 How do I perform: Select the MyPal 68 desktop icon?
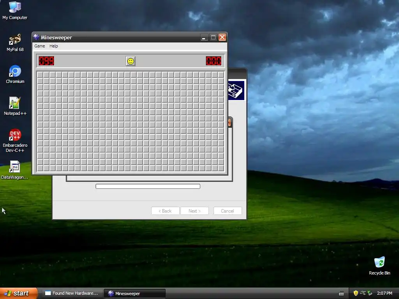tap(15, 43)
